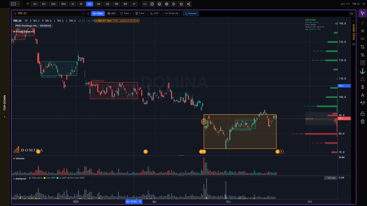
Task: Click the Range Detector indicator label
Action: (x=25, y=31)
